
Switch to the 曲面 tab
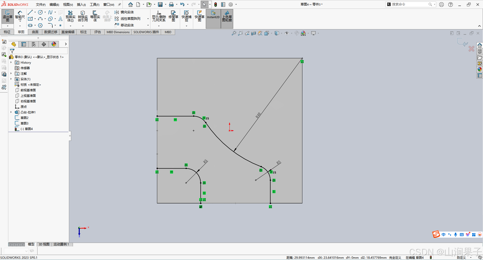point(35,32)
